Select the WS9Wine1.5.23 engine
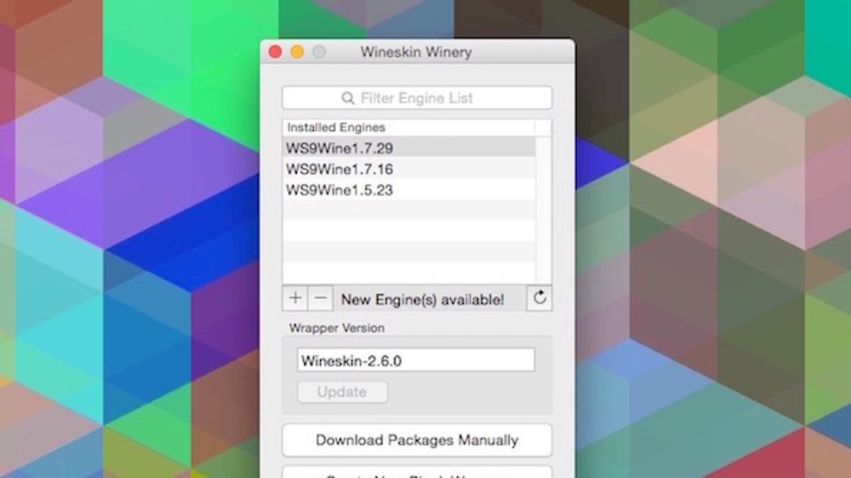851x478 pixels. (408, 190)
